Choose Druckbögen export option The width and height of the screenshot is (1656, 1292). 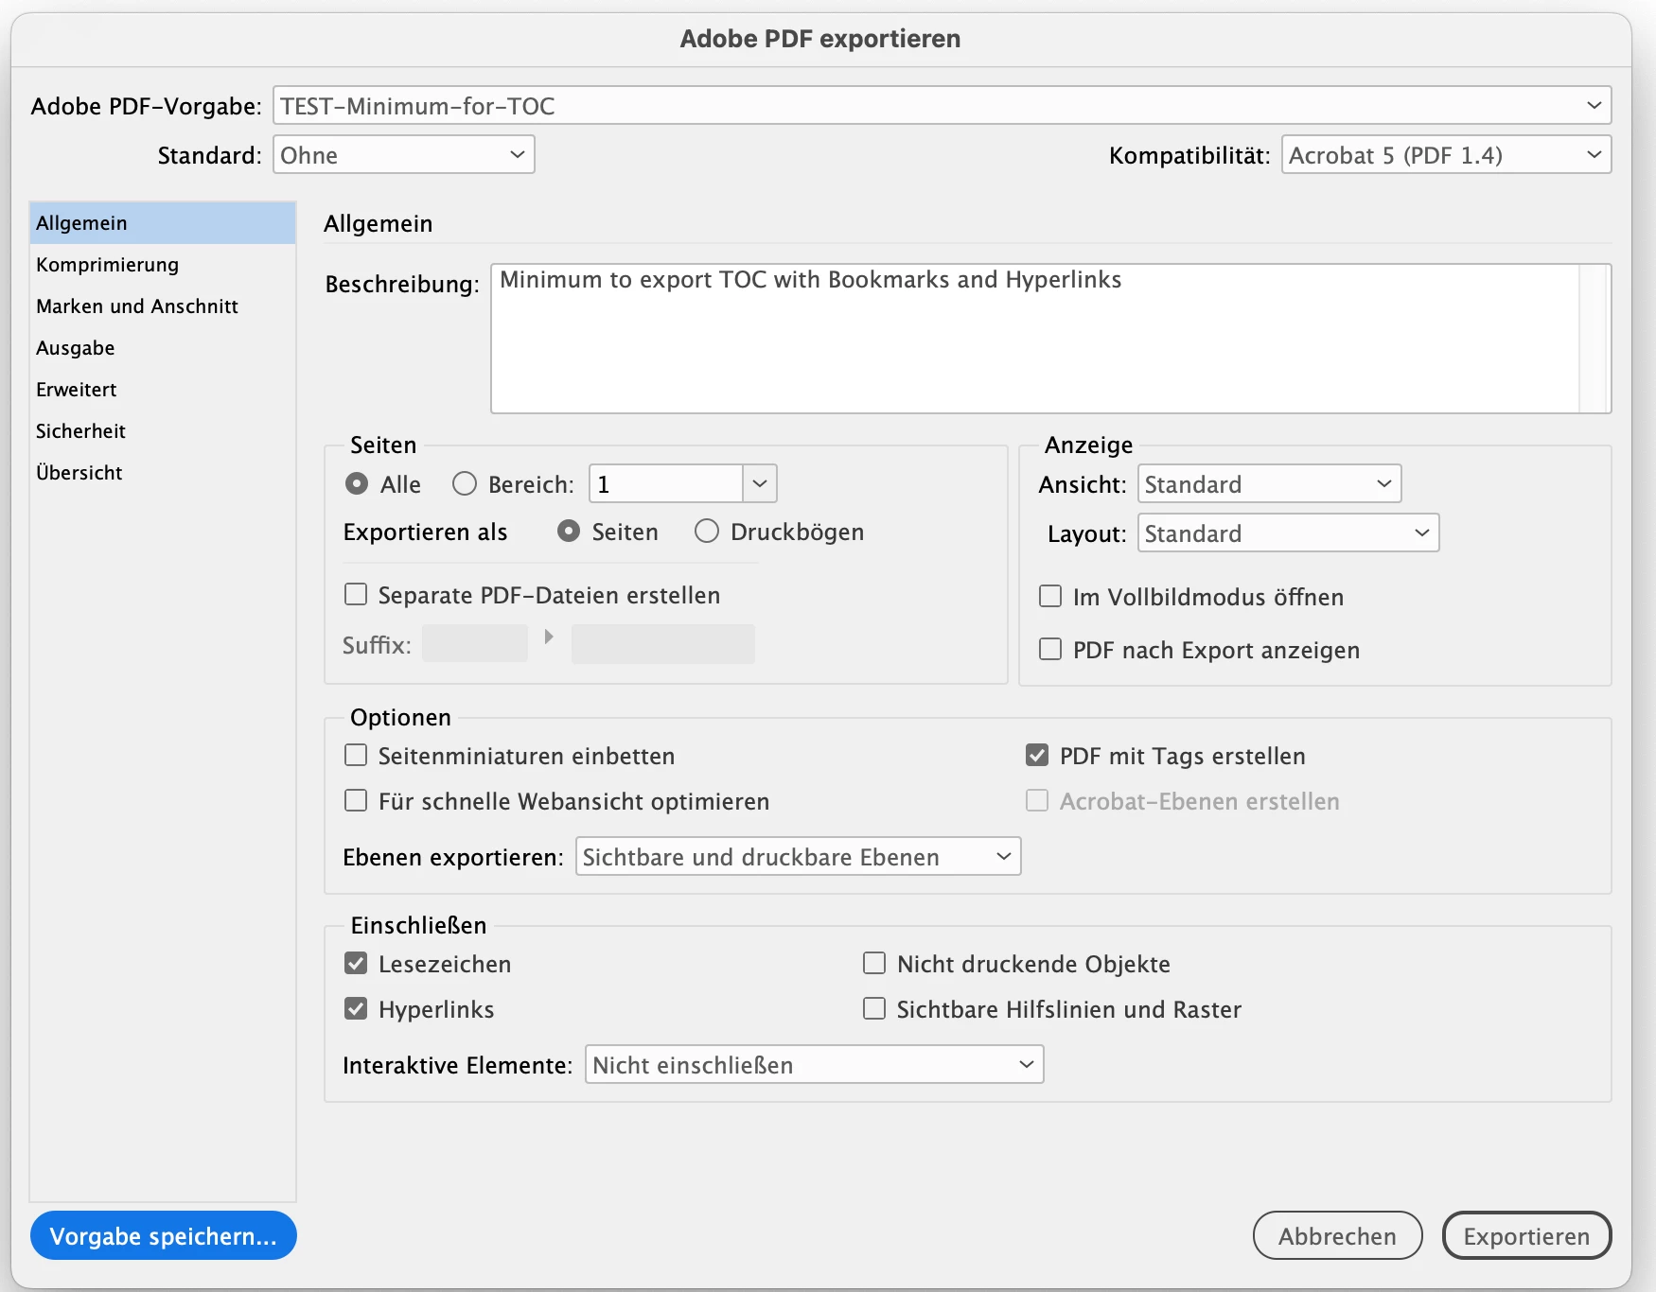[x=707, y=532]
